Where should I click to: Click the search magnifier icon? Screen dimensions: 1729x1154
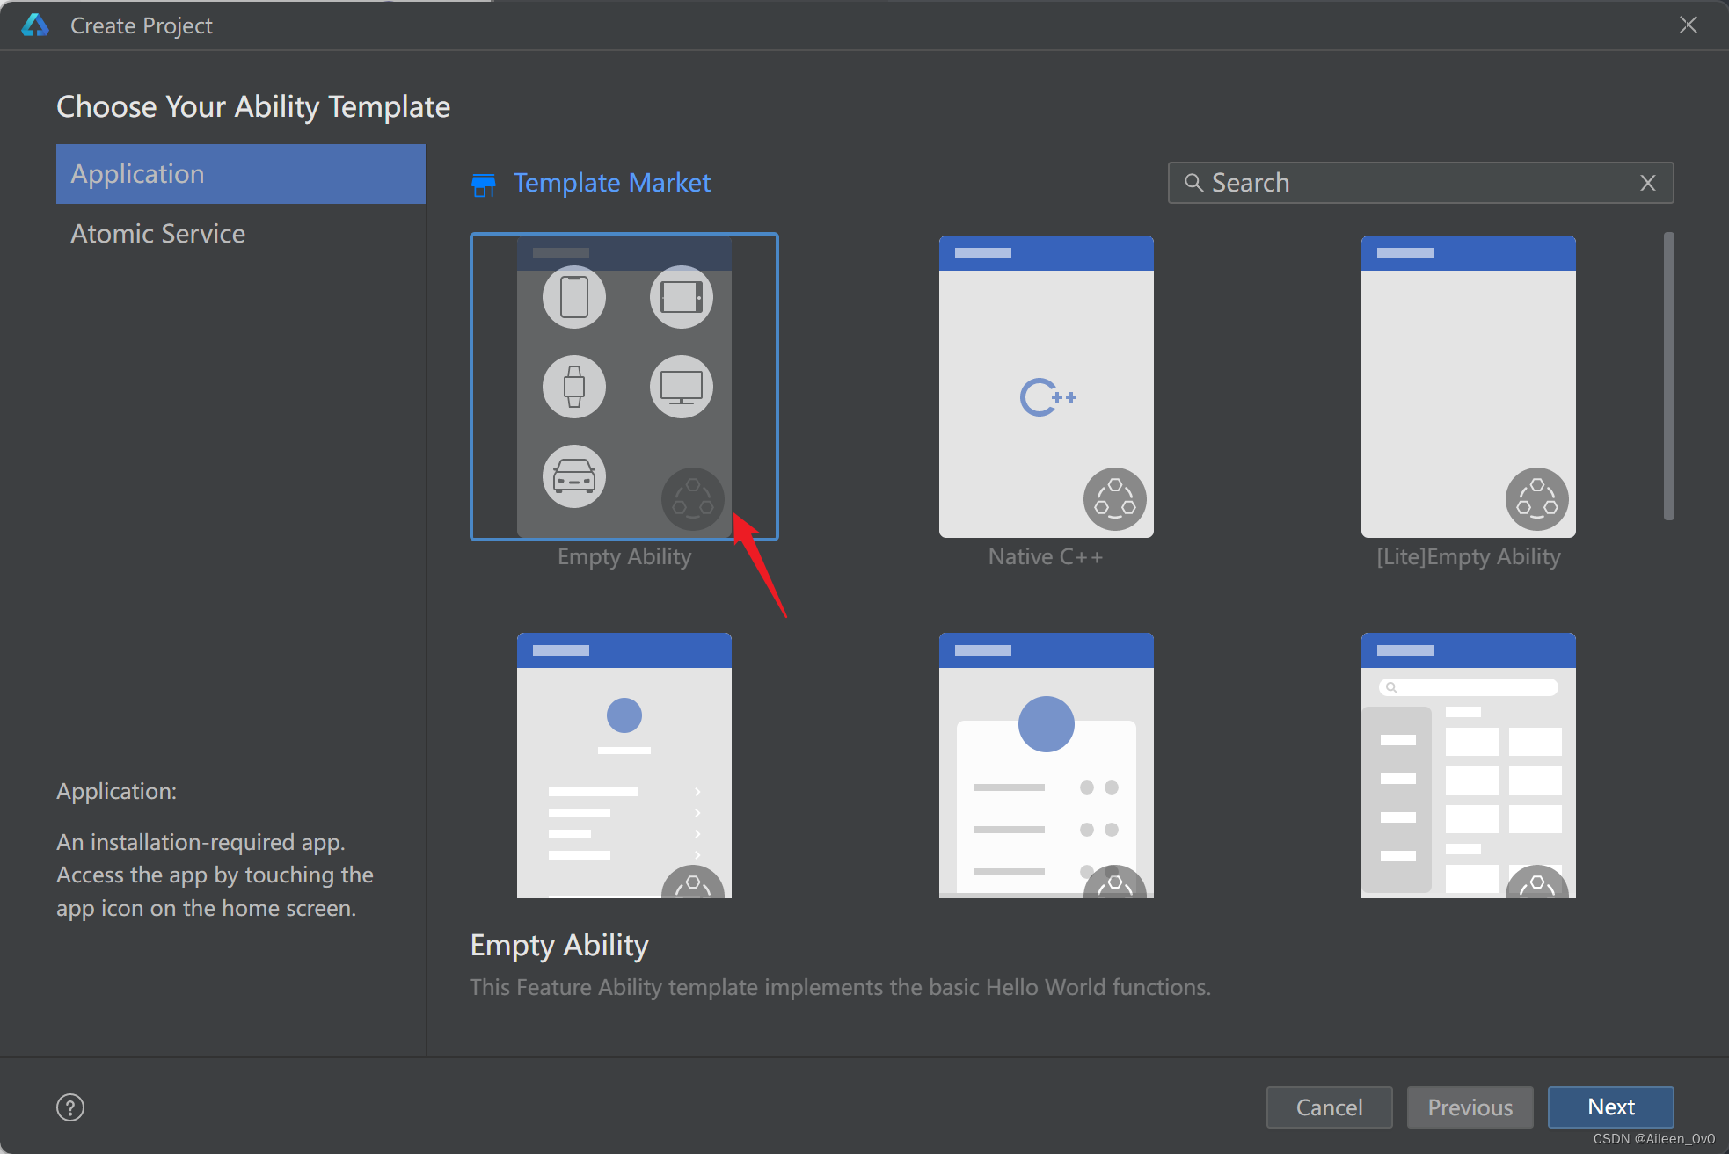click(x=1193, y=183)
